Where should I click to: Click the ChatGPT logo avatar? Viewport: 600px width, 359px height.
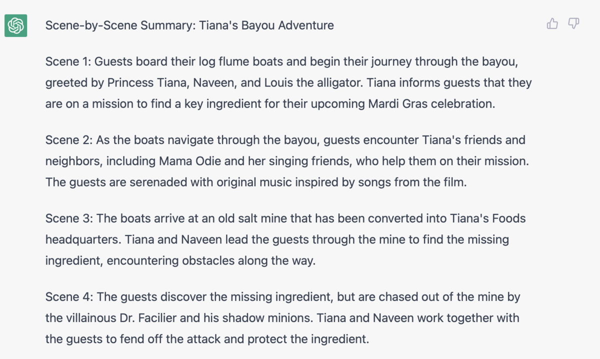coord(15,25)
